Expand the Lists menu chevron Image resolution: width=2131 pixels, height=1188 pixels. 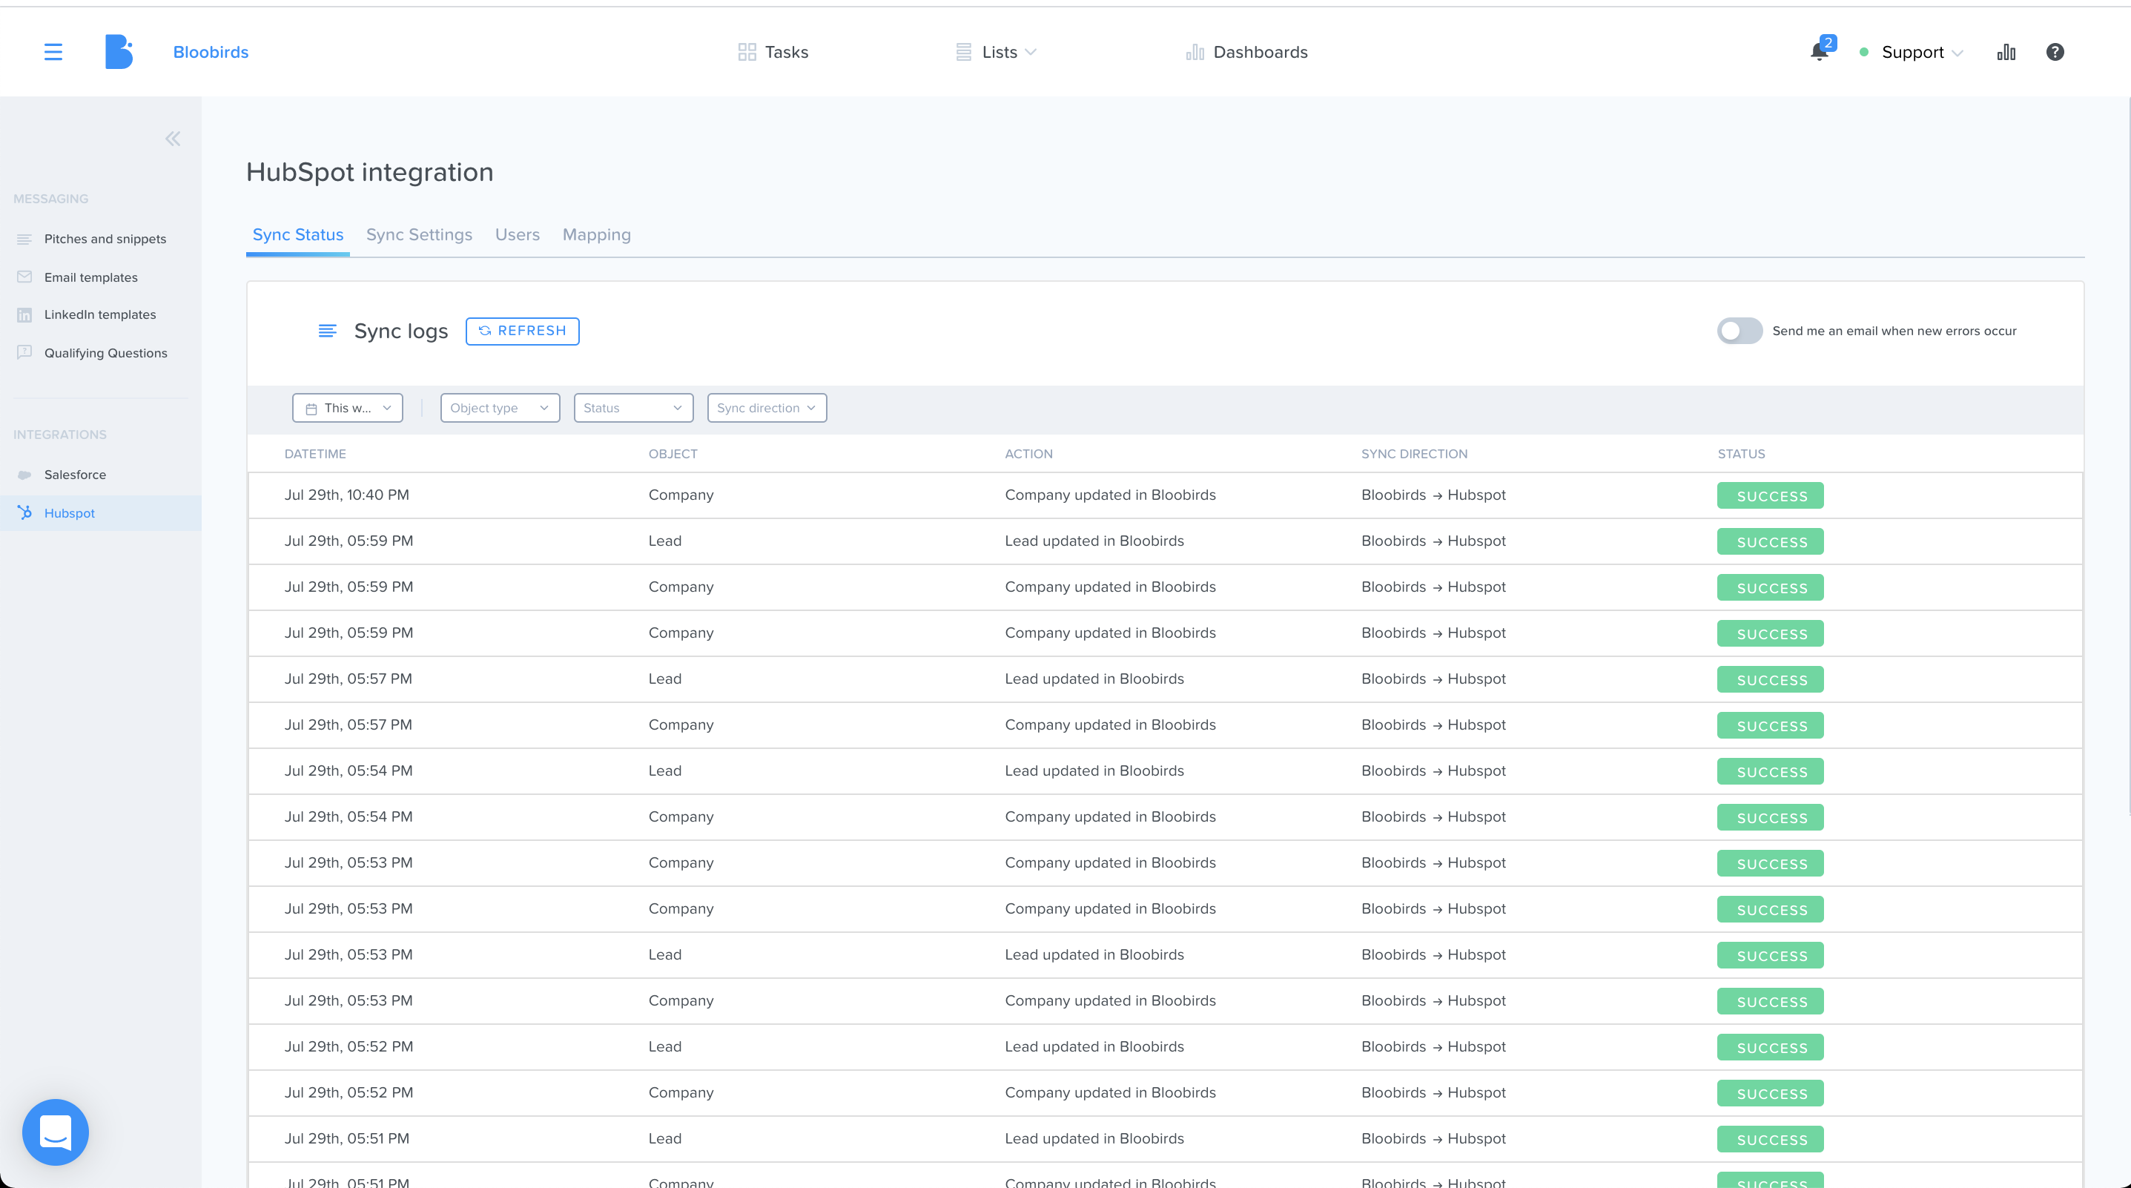pos(1031,52)
